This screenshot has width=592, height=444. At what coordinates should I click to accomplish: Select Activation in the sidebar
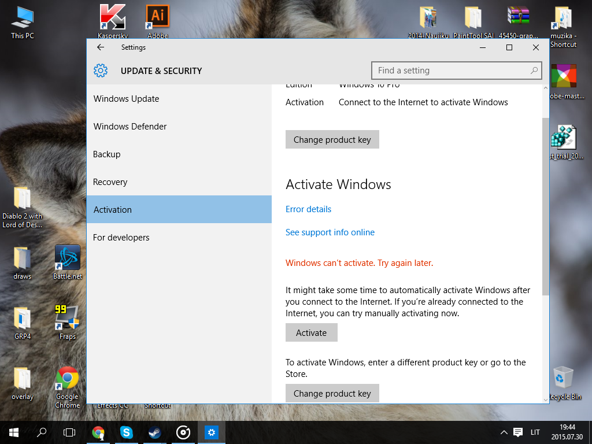pos(179,209)
